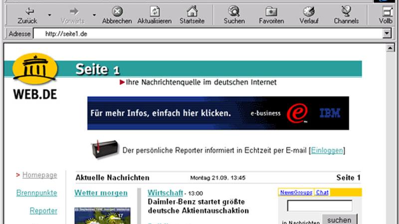The height and width of the screenshot is (224, 399).
Task: Show browsing history via Verlauf
Action: (309, 15)
